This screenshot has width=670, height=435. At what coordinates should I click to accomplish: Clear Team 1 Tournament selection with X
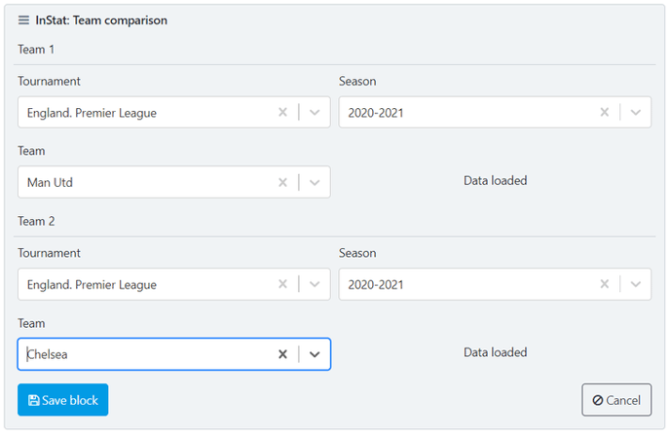click(x=282, y=112)
